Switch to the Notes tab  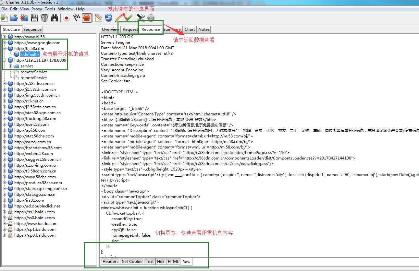[x=204, y=29]
